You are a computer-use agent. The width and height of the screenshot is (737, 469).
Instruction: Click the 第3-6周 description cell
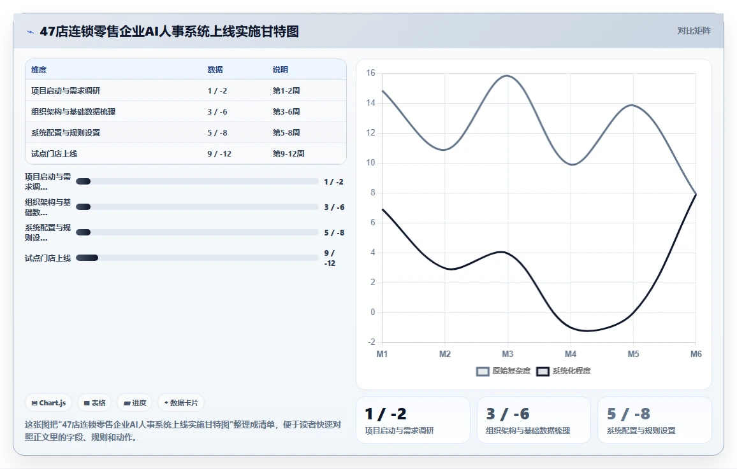coord(286,112)
